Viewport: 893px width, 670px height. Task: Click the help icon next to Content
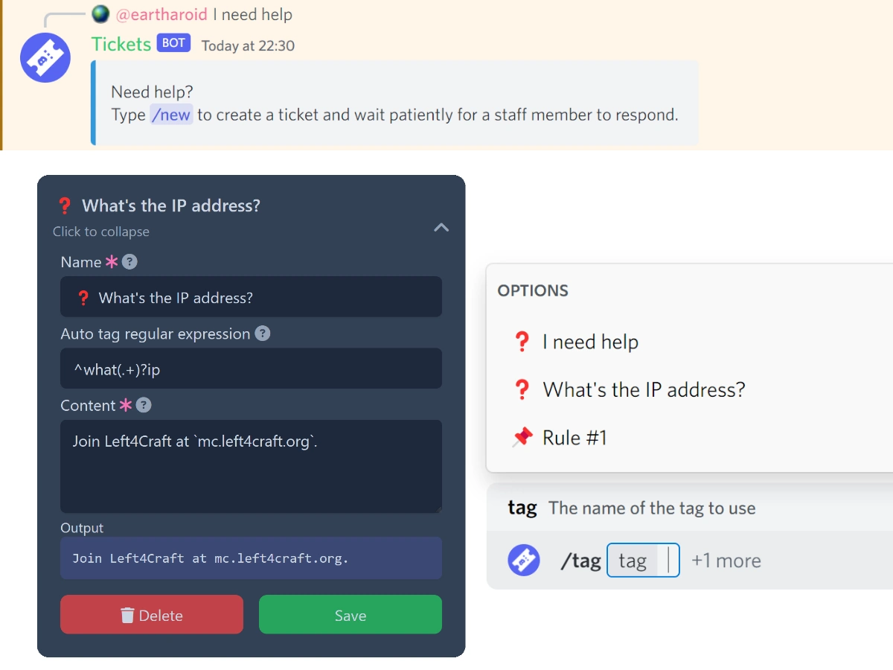[x=144, y=405]
